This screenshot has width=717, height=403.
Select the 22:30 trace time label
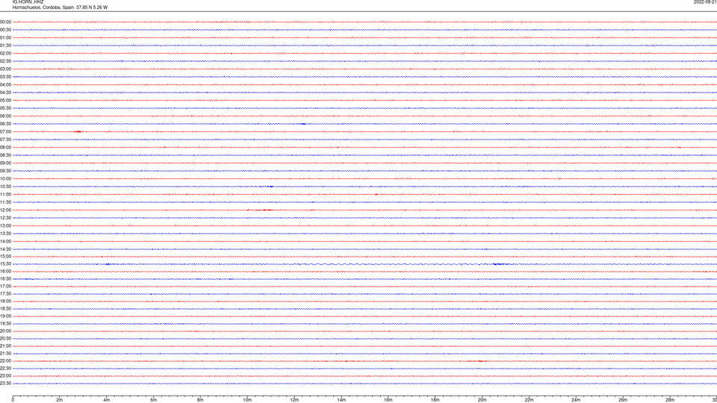5,368
